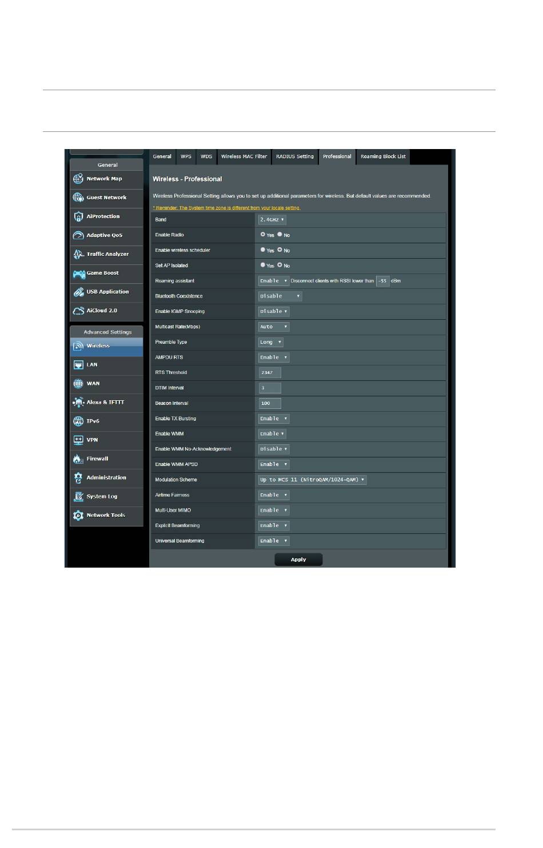This screenshot has width=543, height=848.
Task: Select the WAN globe icon
Action: point(78,384)
